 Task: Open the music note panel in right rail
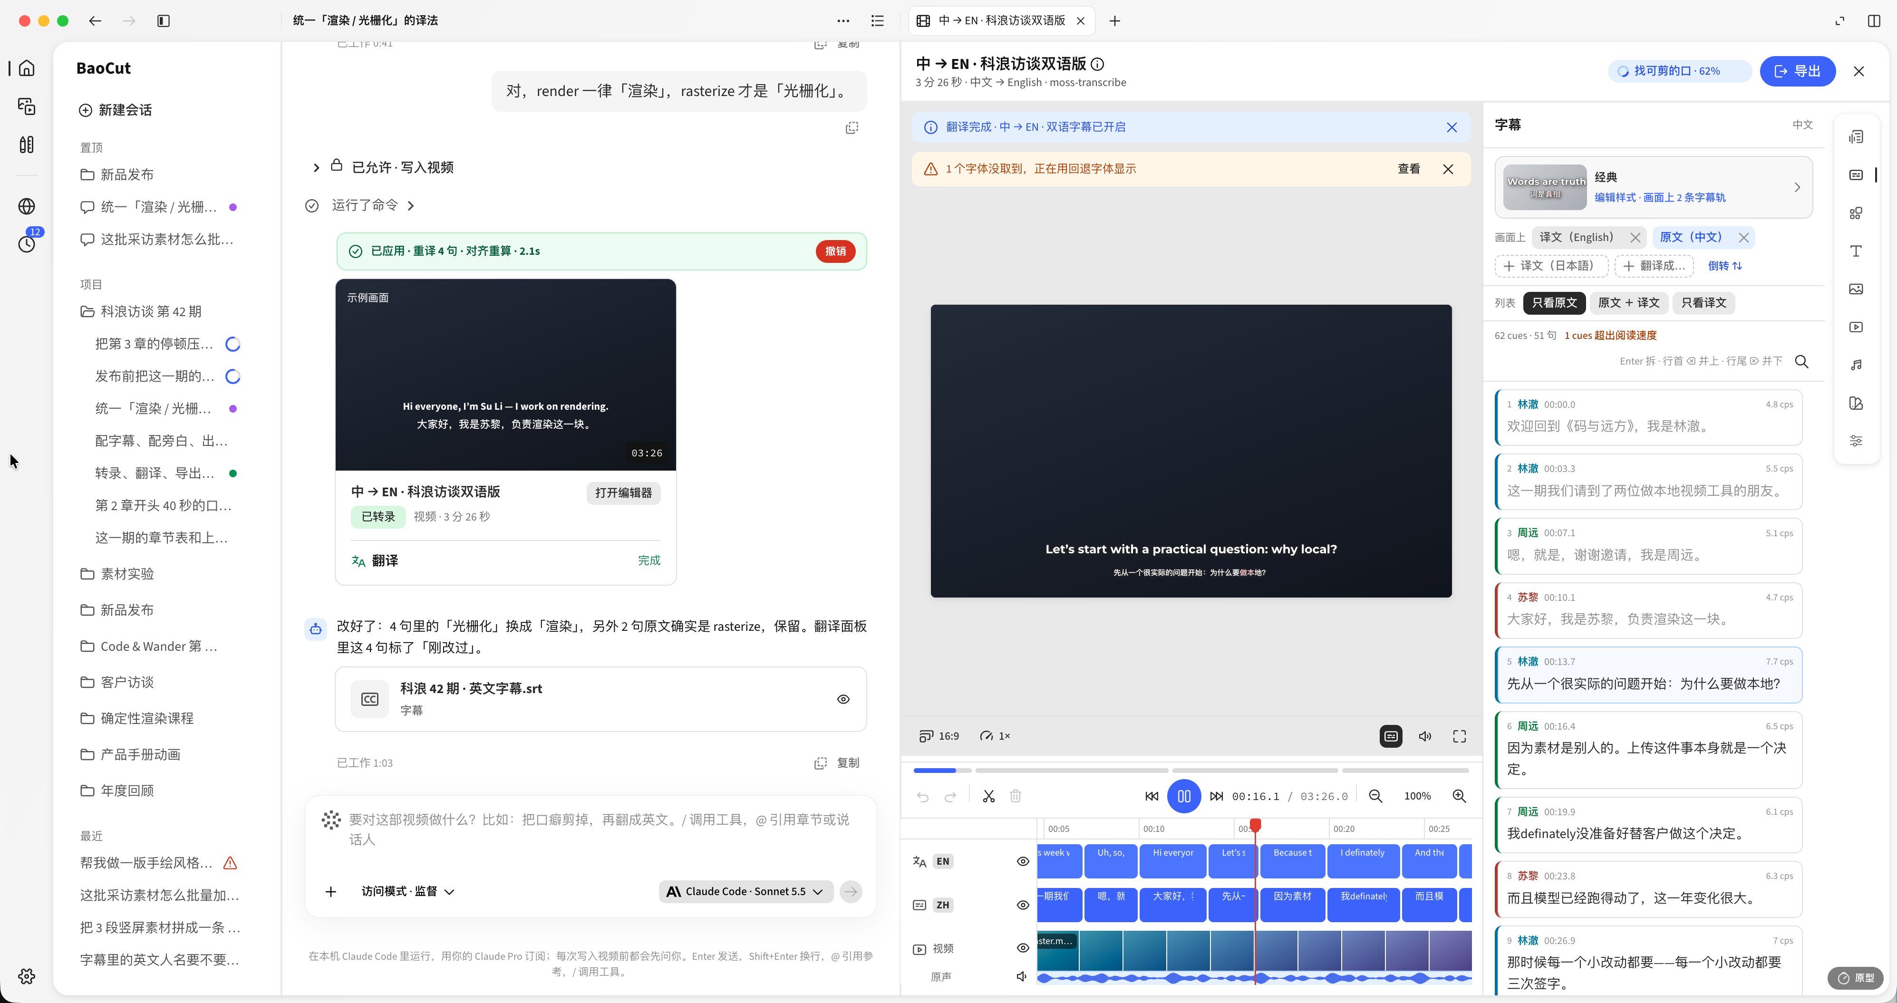(1856, 365)
